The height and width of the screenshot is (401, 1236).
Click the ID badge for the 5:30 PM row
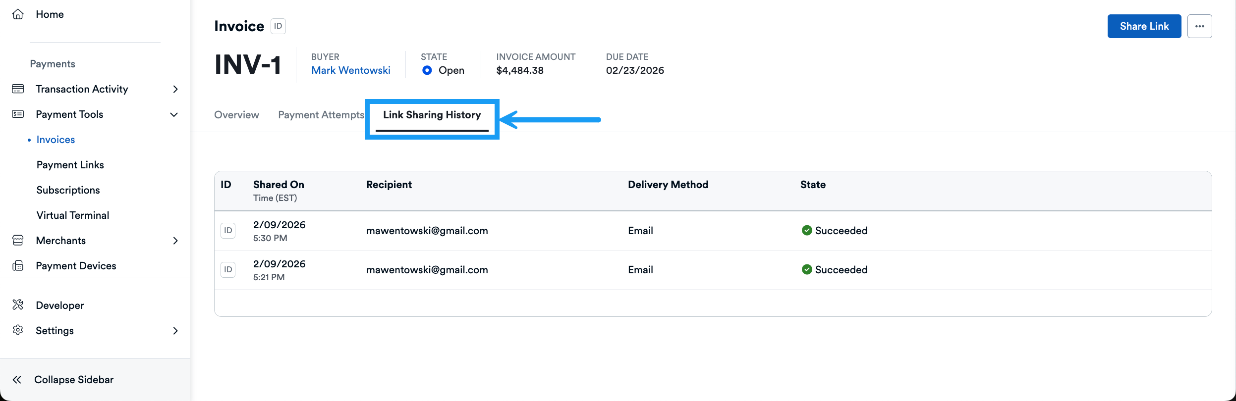pyautogui.click(x=228, y=231)
